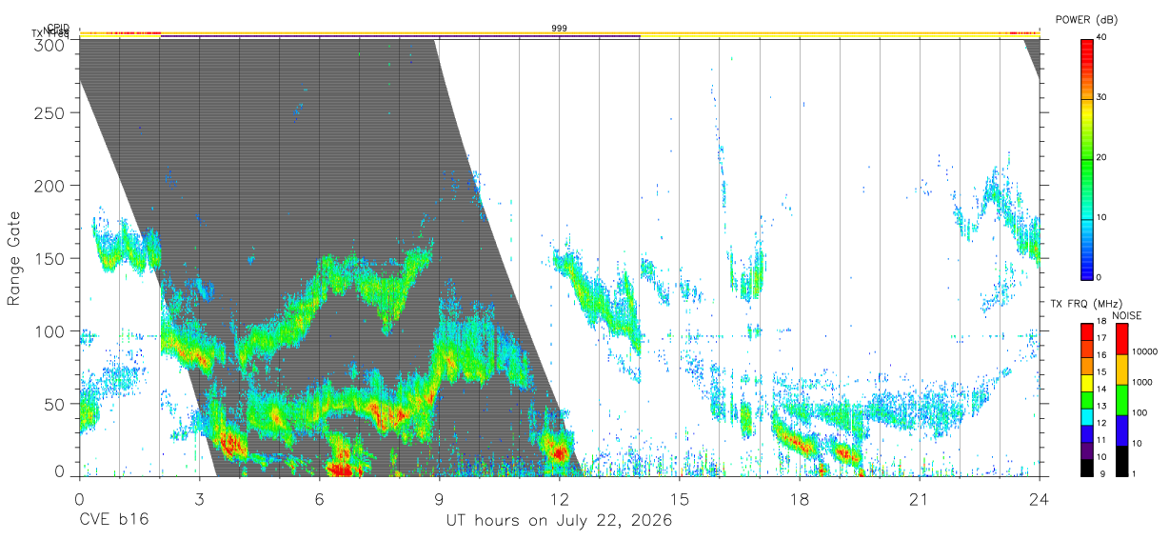Click the 200 tick on Range Gate axis
The width and height of the screenshot is (1169, 540).
coord(51,186)
